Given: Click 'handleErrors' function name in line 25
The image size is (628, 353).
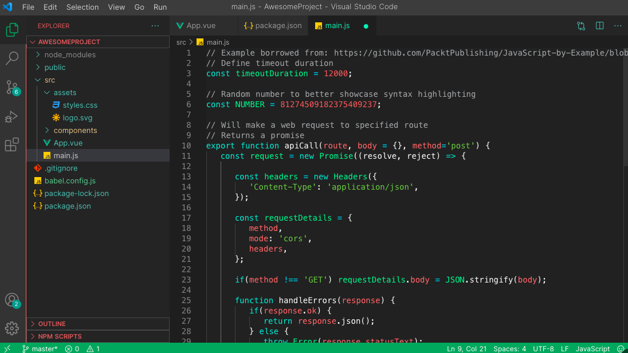Looking at the screenshot, I should 308,300.
